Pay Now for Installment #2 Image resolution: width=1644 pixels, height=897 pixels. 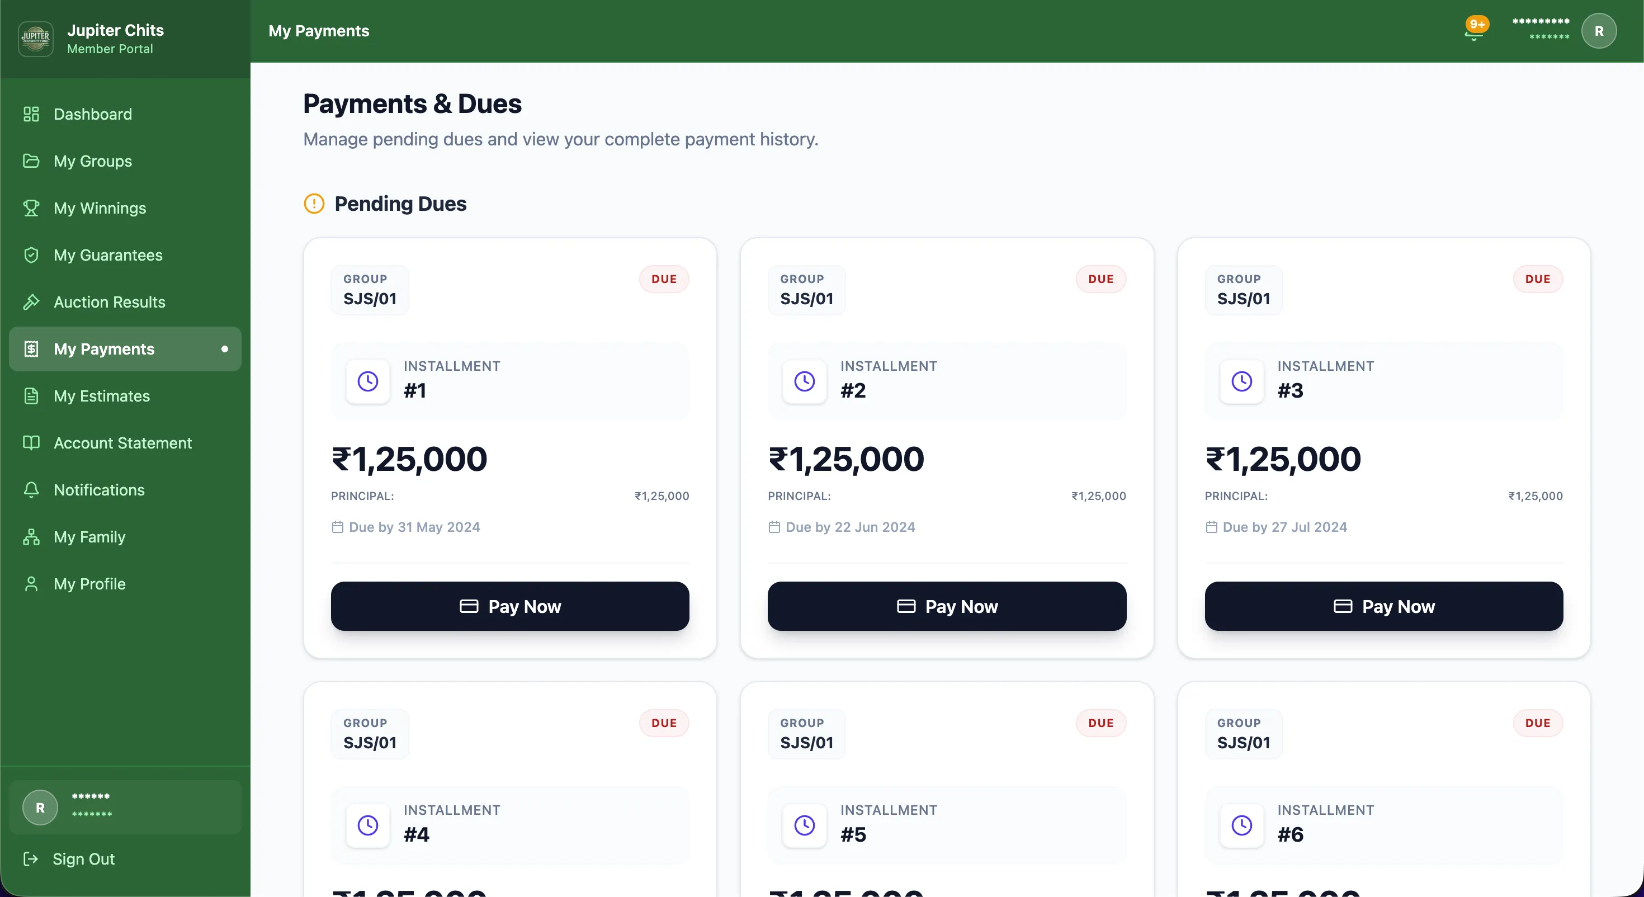[x=947, y=606]
